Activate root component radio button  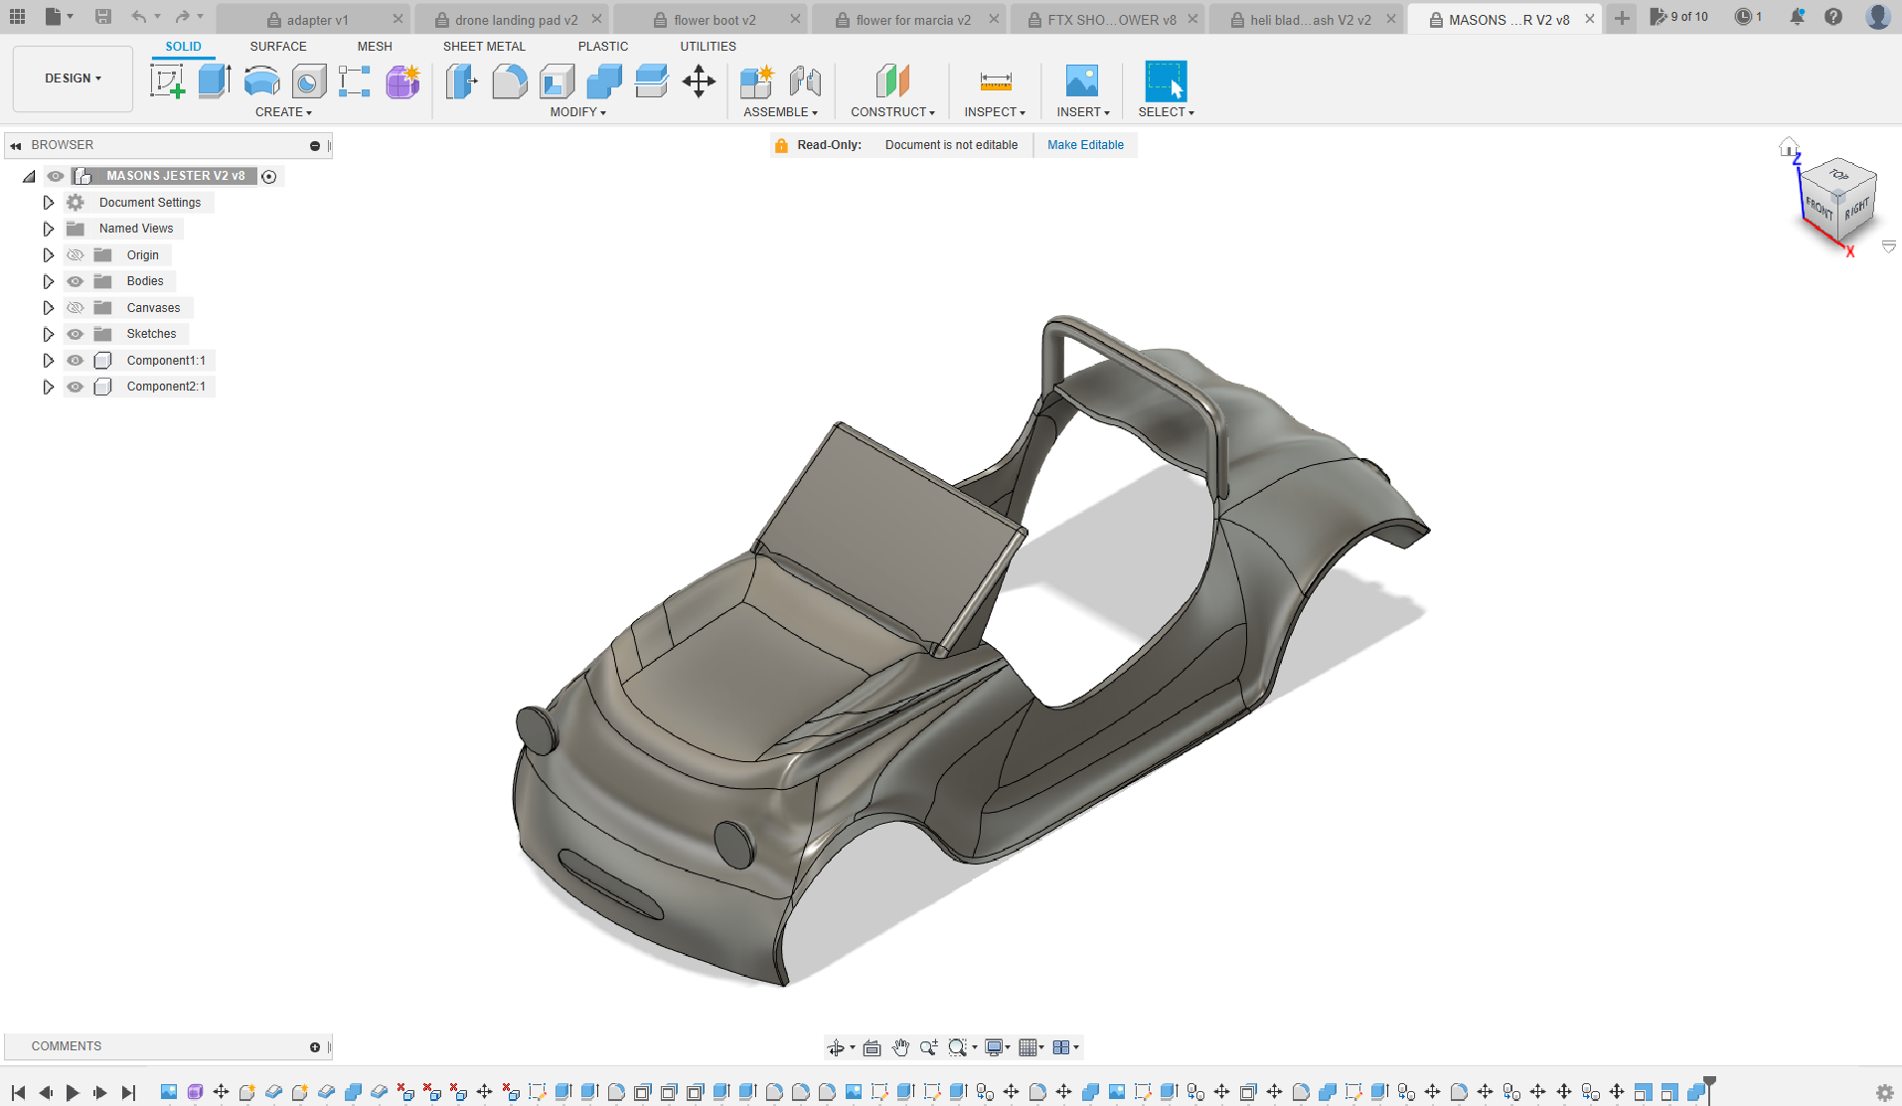(x=269, y=177)
